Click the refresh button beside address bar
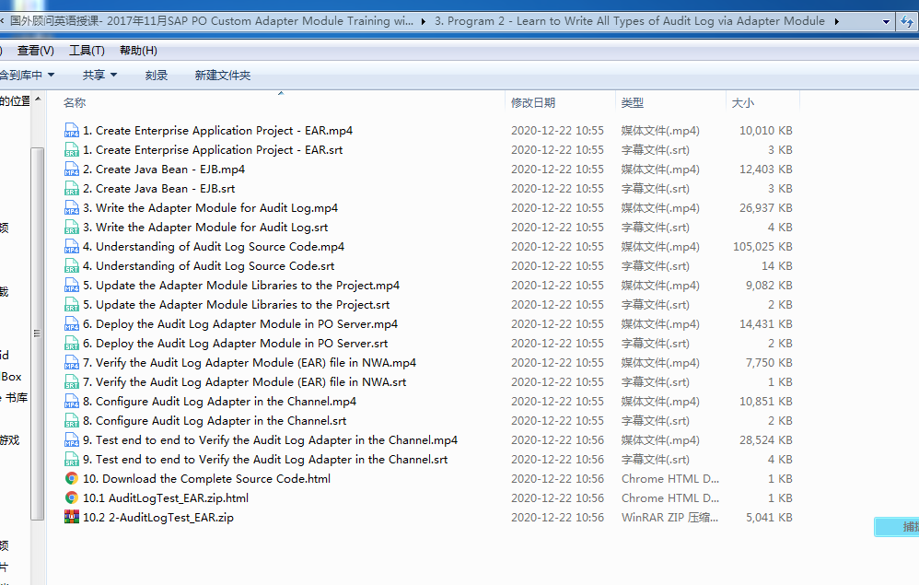 point(907,22)
